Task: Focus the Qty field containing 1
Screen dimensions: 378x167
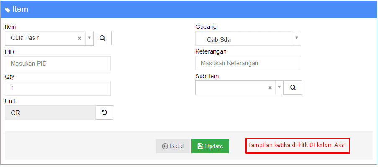Action: [58, 88]
